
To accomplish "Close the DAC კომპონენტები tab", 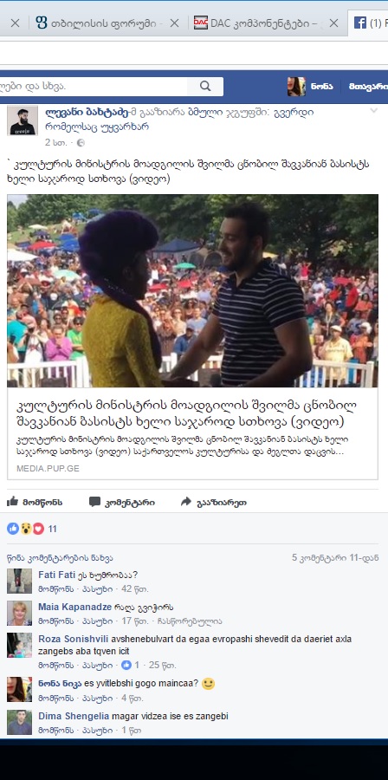I will [x=333, y=23].
